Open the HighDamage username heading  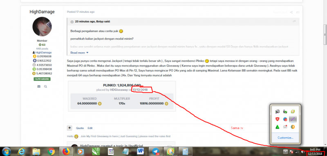click(x=42, y=12)
